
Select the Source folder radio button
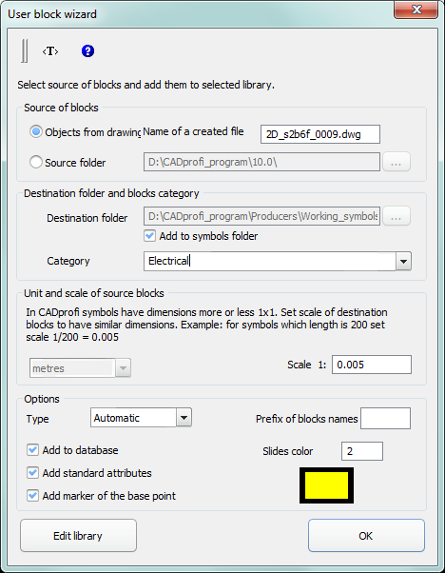[36, 162]
